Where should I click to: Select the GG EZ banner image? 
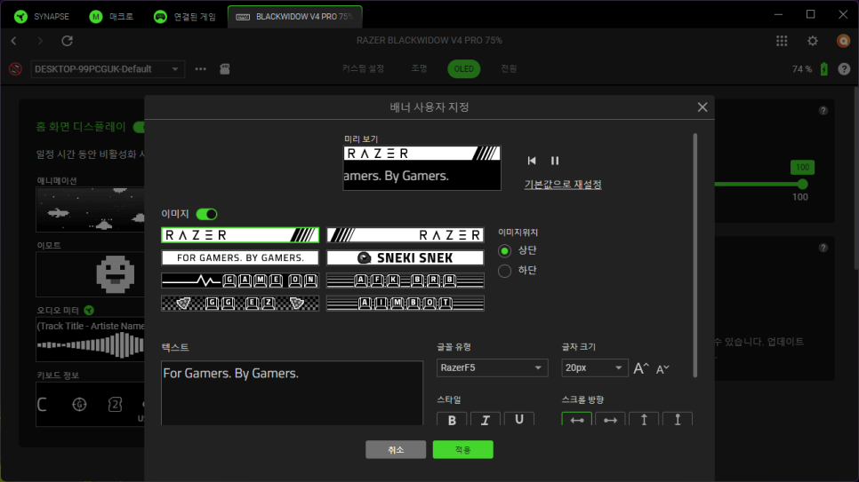(x=240, y=303)
